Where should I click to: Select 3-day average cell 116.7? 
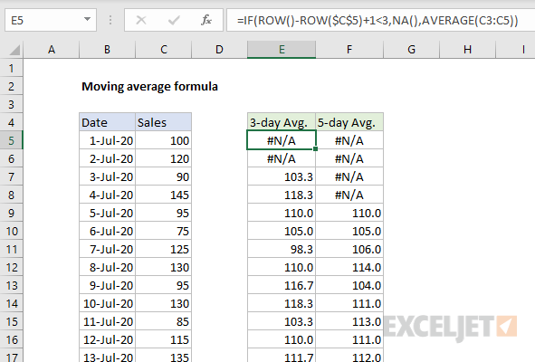282,285
